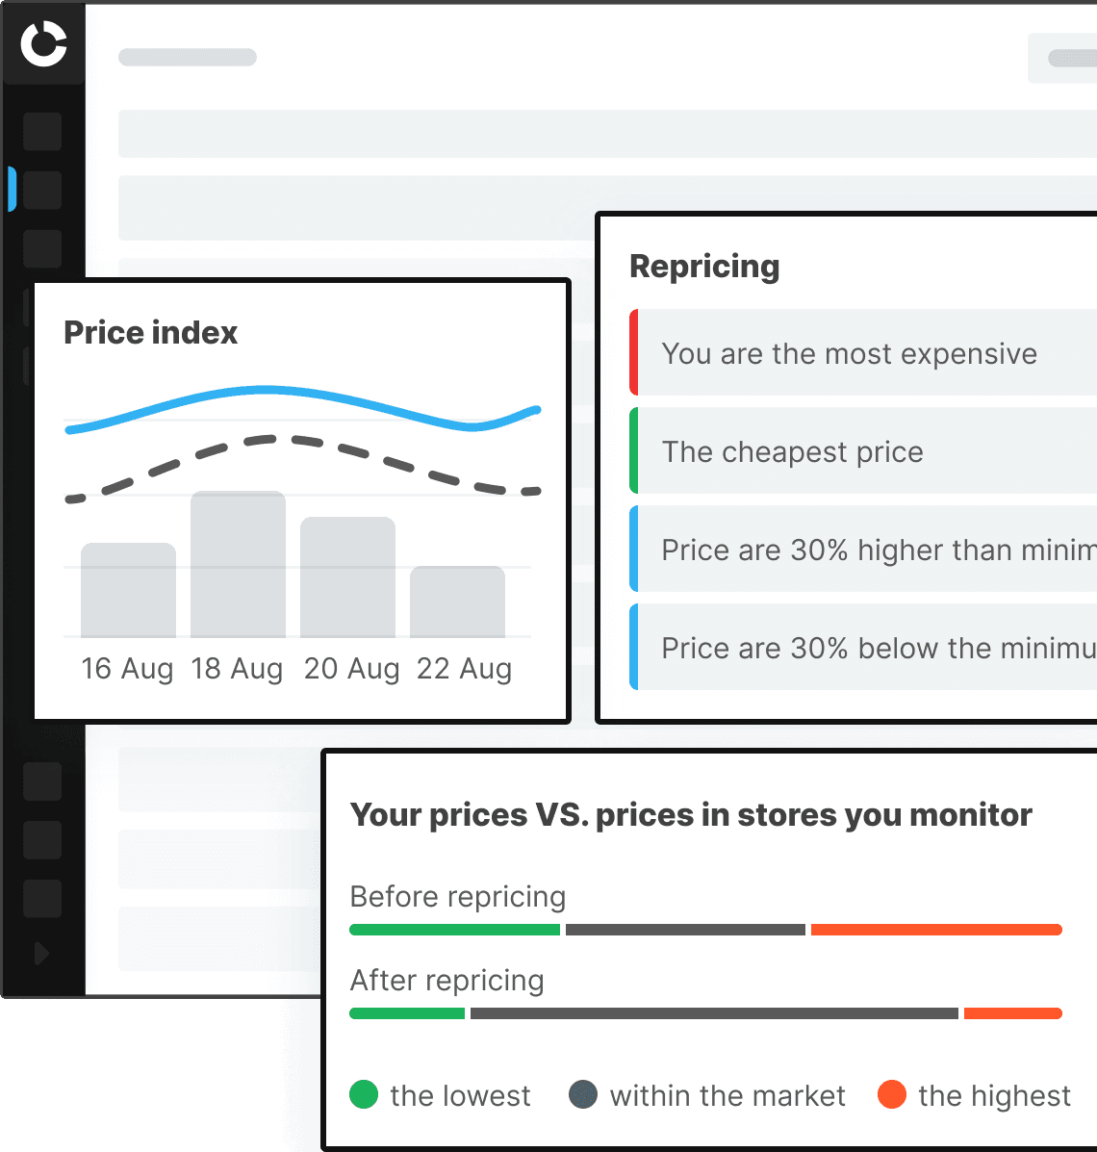Image resolution: width=1097 pixels, height=1152 pixels.
Task: Click the app logo in the sidebar
Action: (x=43, y=44)
